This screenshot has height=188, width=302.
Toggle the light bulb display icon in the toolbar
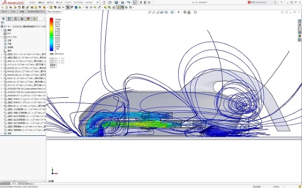118,8
